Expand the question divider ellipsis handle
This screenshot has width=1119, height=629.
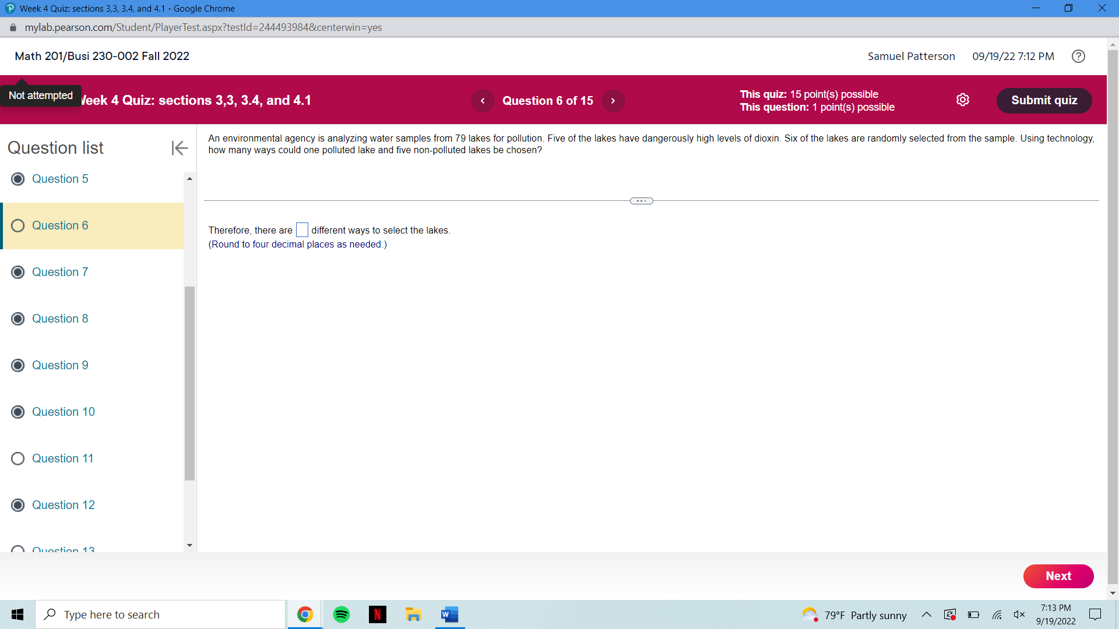641,201
